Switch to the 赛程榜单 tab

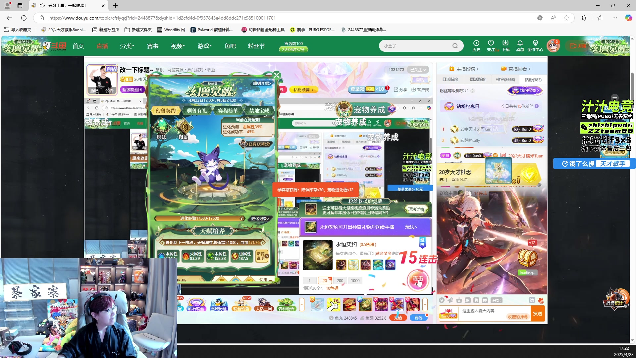[x=228, y=111]
